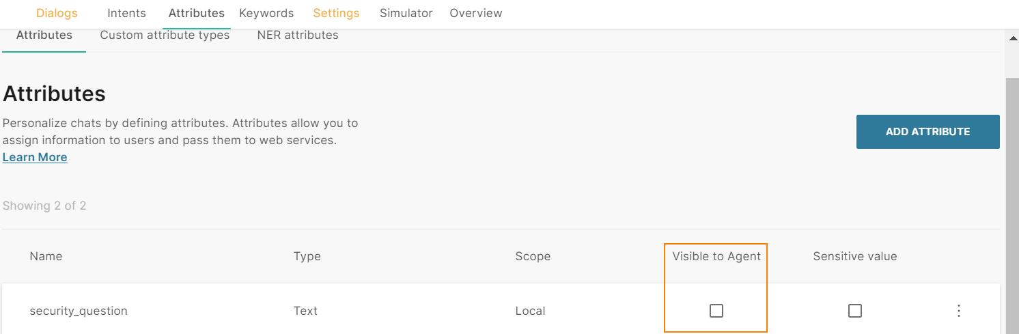This screenshot has height=334, width=1019.
Task: Click the vertical scrollbar thumb
Action: click(1011, 205)
